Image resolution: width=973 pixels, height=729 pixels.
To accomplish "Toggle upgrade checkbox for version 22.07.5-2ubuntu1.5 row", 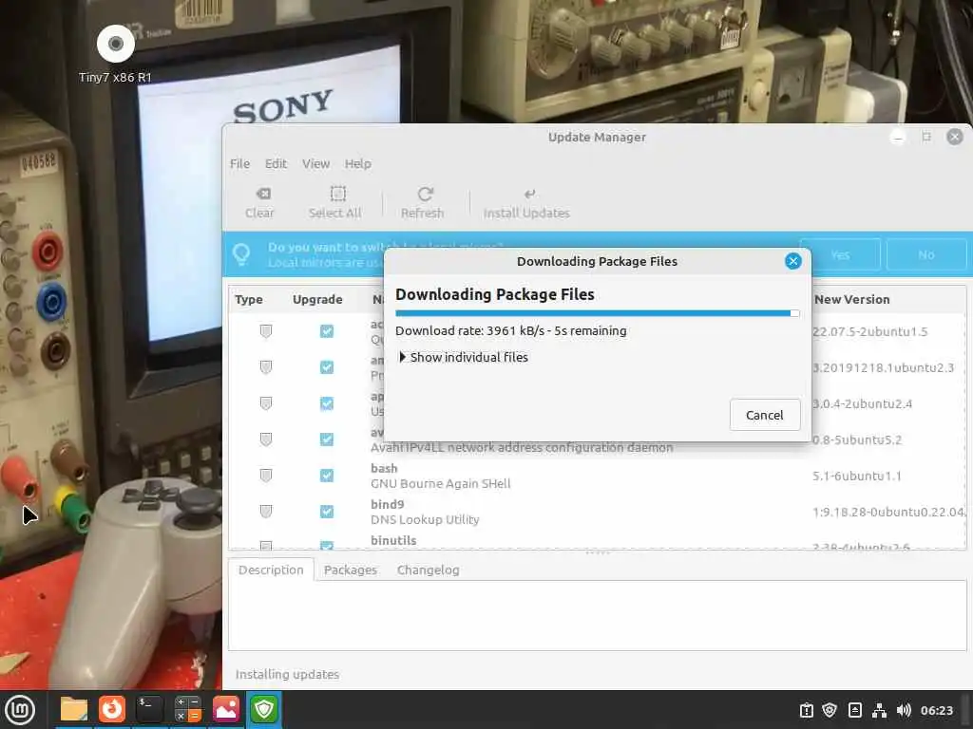I will (327, 331).
